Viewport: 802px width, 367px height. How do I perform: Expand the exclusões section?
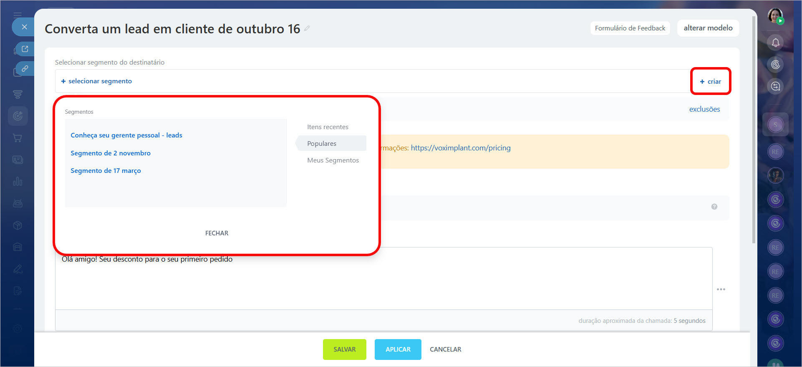[x=704, y=109]
